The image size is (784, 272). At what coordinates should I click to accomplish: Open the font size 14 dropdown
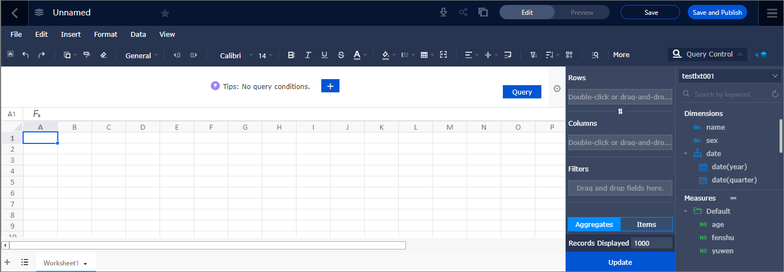pos(266,55)
